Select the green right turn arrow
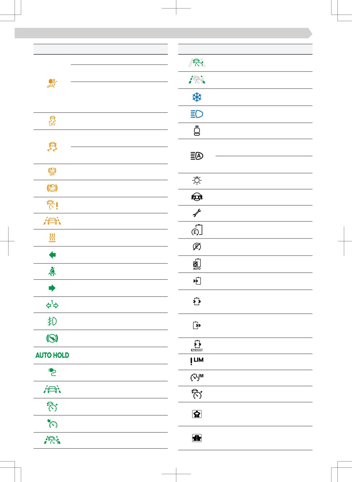Screen dimensions: 352x482 [52, 288]
